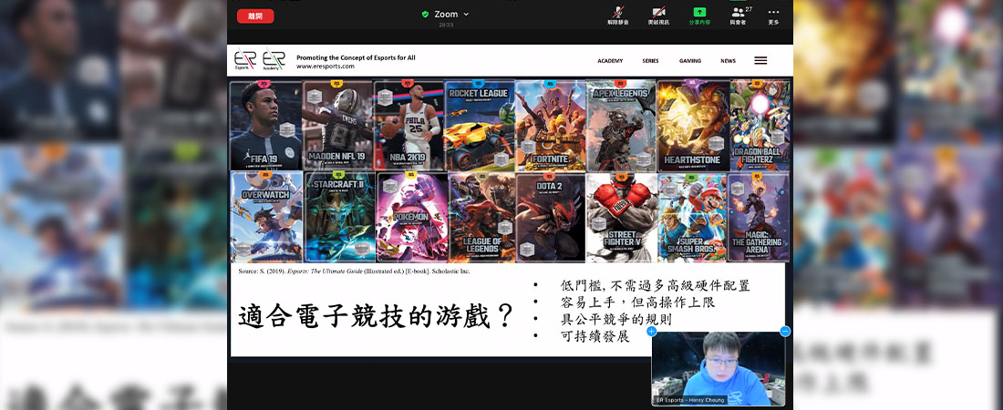This screenshot has height=410, width=1003.
Task: Click the bullet 容易上手，但高操作上限
Action: (637, 302)
